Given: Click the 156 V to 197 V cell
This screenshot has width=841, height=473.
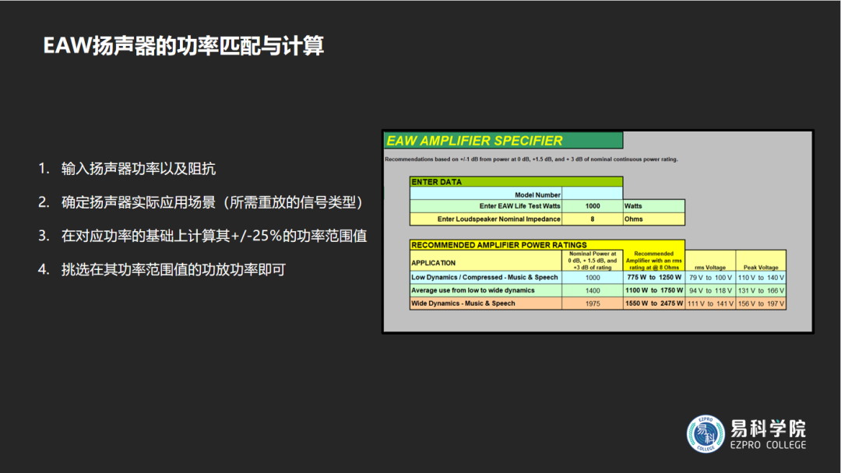Looking at the screenshot, I should pyautogui.click(x=761, y=303).
